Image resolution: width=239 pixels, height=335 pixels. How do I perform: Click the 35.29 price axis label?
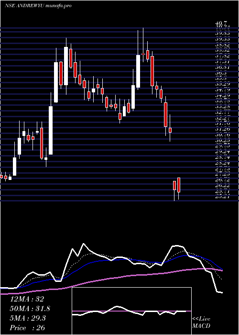point(223,84)
